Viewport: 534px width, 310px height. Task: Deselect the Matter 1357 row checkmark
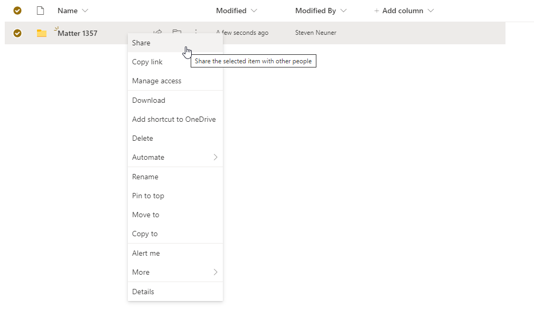[x=17, y=33]
